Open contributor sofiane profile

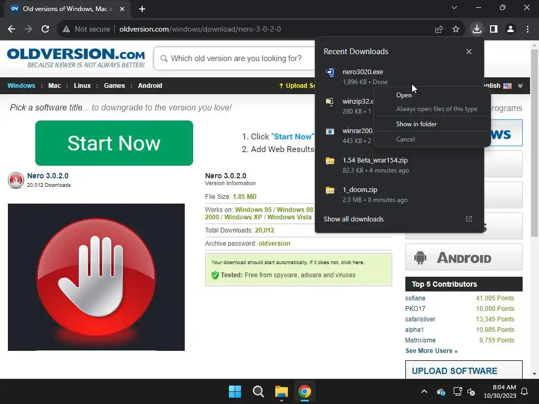tap(415, 298)
